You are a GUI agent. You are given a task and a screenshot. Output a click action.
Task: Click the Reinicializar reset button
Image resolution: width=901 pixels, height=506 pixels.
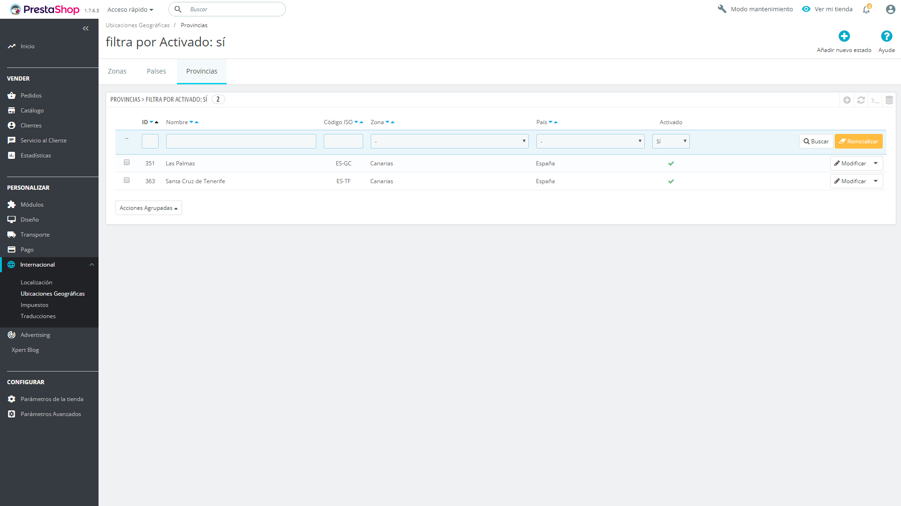[x=858, y=141]
